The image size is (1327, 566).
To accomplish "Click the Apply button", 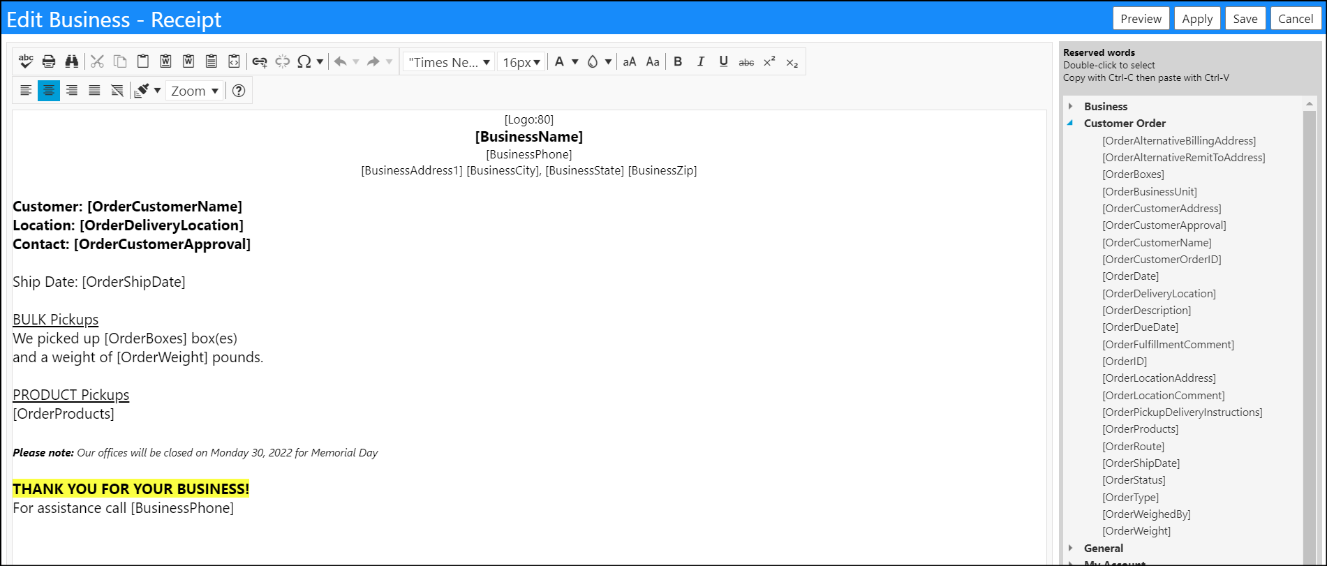I will pyautogui.click(x=1197, y=19).
